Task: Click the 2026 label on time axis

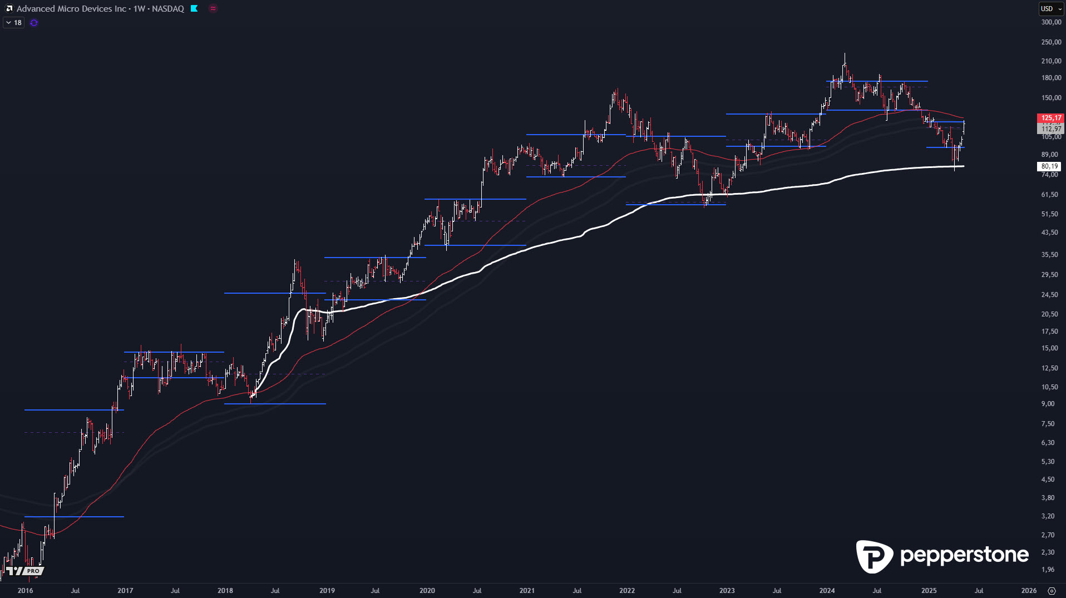Action: [1029, 591]
